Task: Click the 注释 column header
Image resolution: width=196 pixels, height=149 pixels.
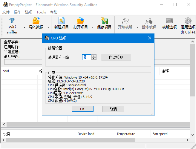Action: click(x=175, y=71)
